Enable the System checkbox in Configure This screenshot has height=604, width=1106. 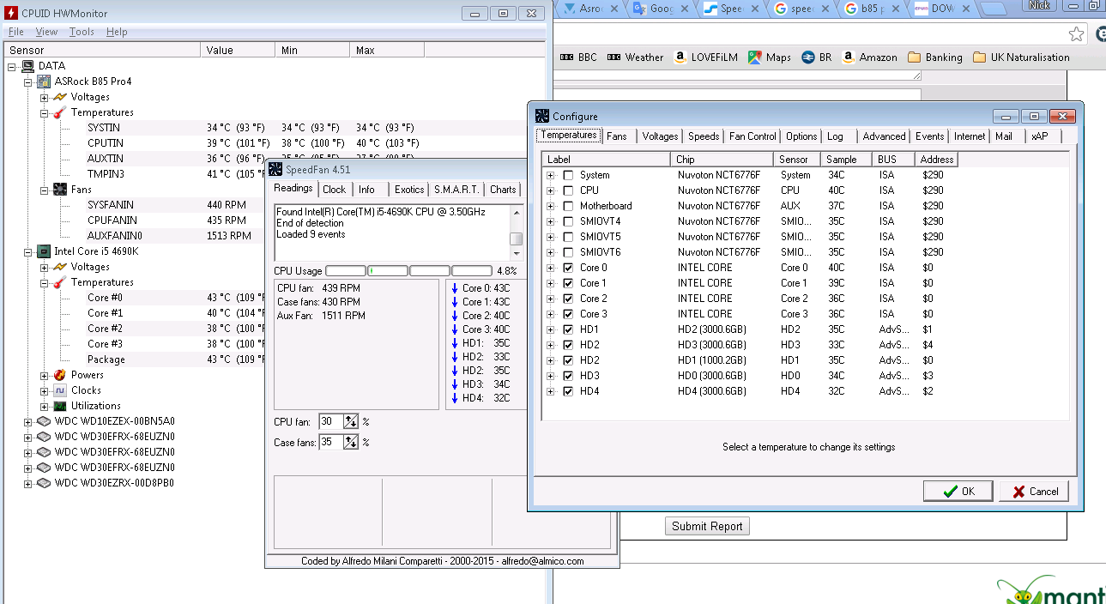tap(568, 175)
